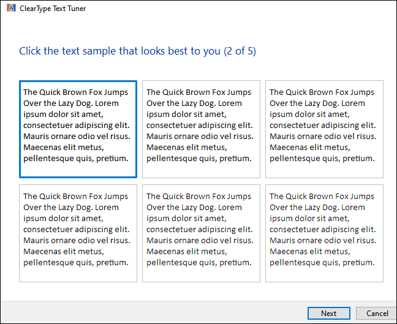Select the highlighted top-left text sample

tap(78, 129)
